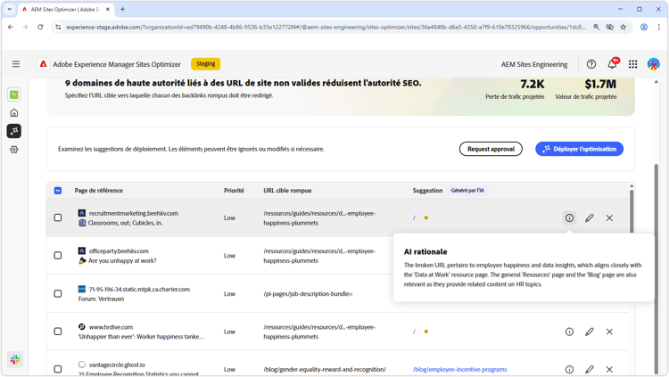
Task: Click the Suggestion column header
Action: tap(427, 191)
